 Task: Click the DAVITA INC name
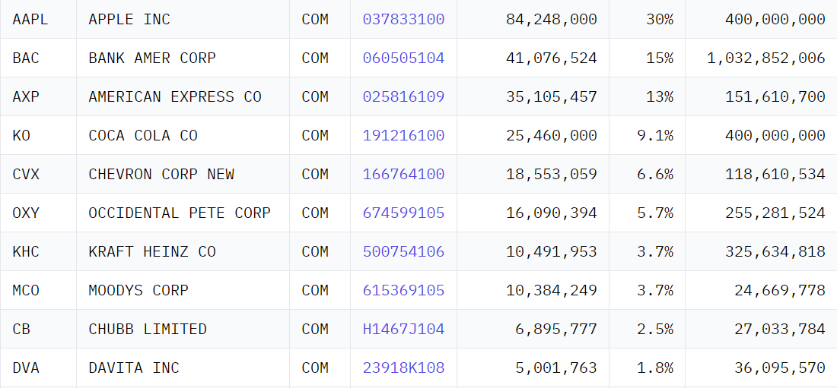tap(134, 367)
